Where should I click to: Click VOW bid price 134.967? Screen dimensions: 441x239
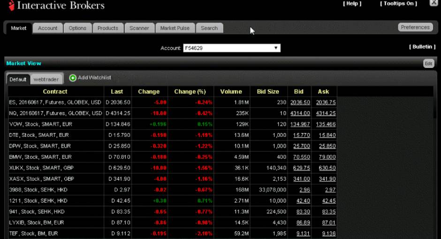(x=300, y=124)
